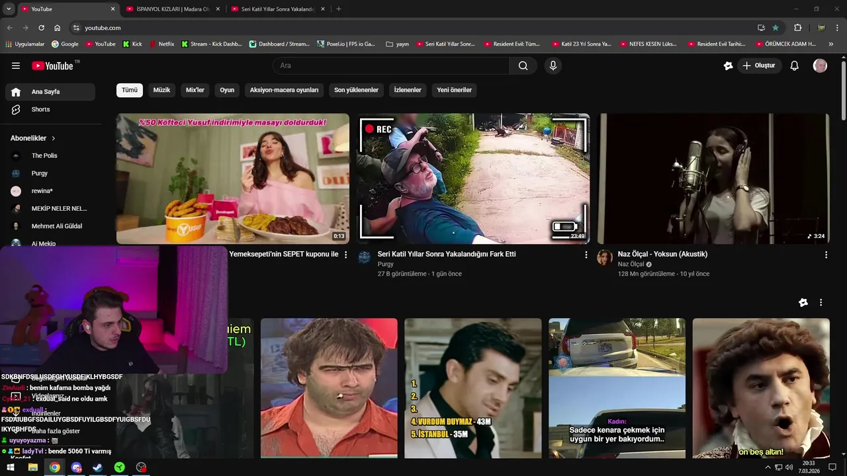Viewport: 847px width, 476px height.
Task: Open Shorts from the sidebar
Action: coord(50,109)
